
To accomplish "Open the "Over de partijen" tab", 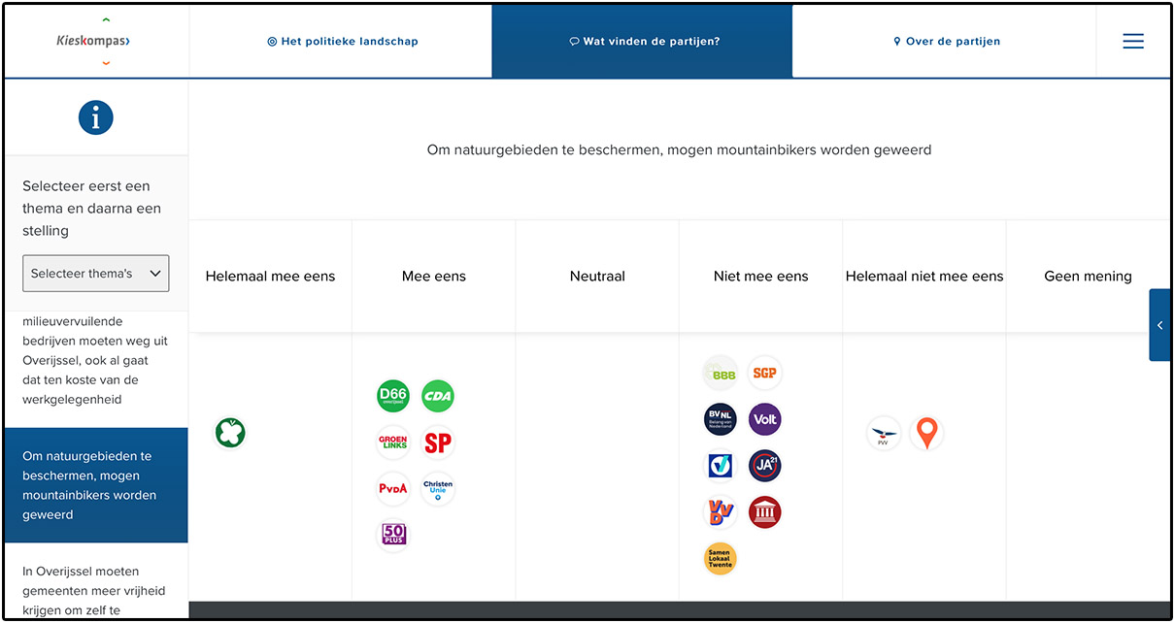I will pyautogui.click(x=947, y=42).
